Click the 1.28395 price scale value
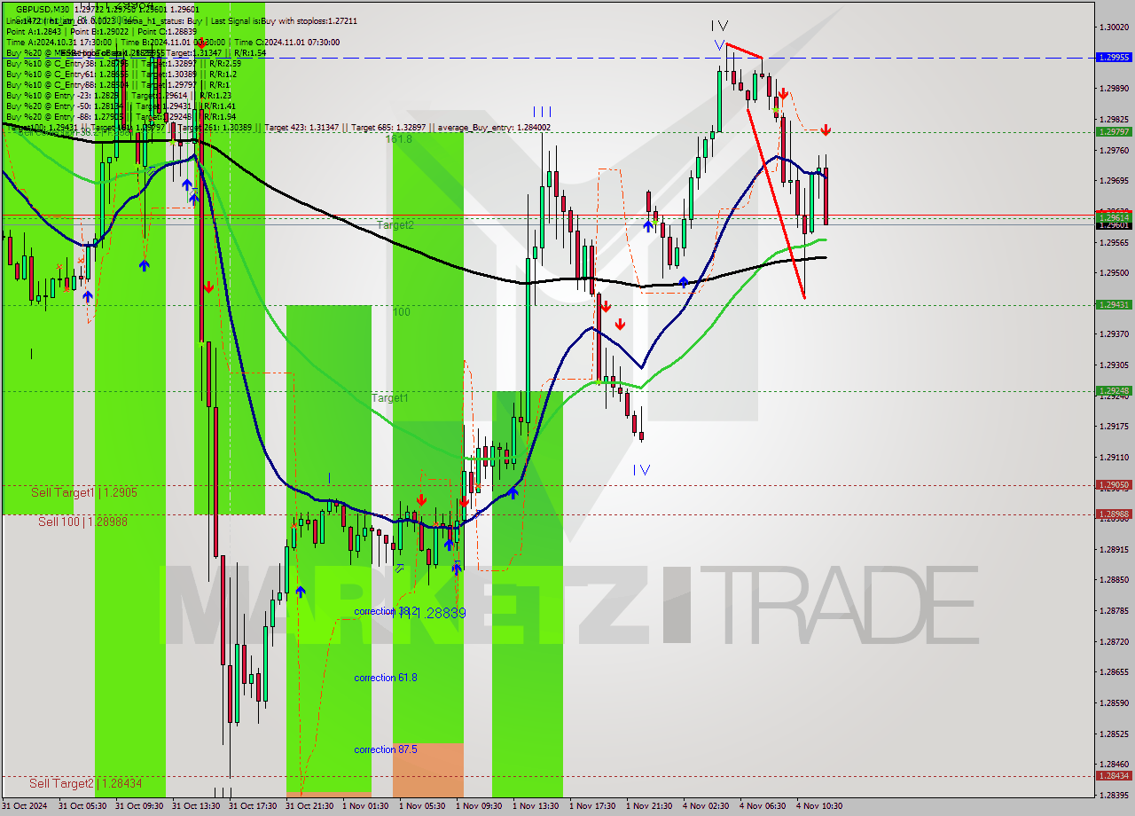This screenshot has width=1135, height=816. tap(1115, 795)
